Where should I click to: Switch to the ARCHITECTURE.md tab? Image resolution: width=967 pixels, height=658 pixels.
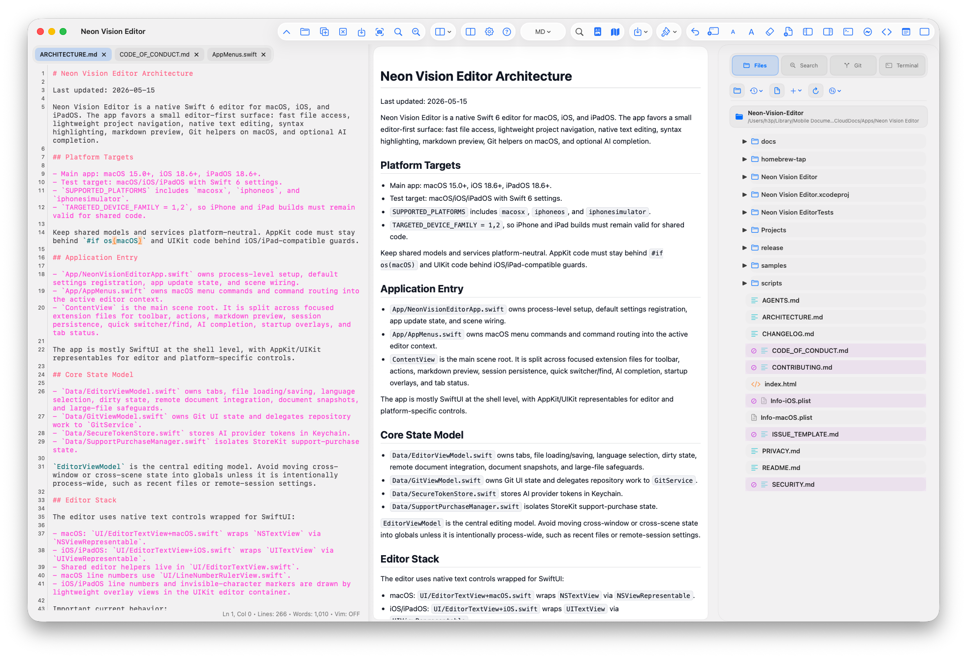coord(68,55)
